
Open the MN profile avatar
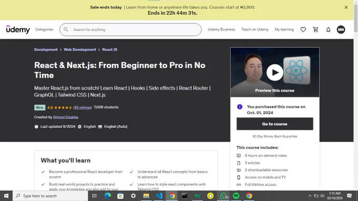click(x=341, y=29)
